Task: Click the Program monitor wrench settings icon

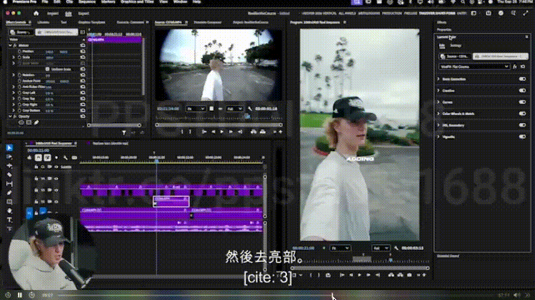Action: click(x=396, y=248)
